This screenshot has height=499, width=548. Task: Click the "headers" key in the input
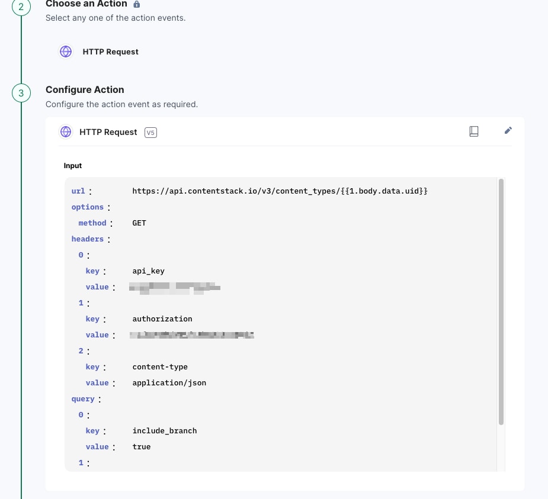pyautogui.click(x=88, y=239)
